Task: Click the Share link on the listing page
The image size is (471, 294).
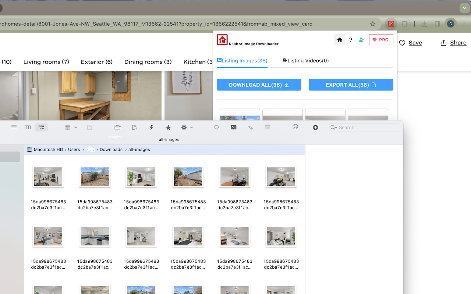Action: [453, 43]
